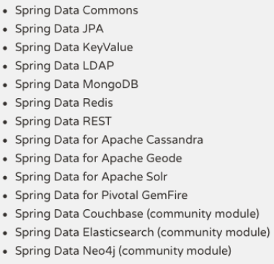Open the Spring Data KeyValue item

pyautogui.click(x=74, y=48)
